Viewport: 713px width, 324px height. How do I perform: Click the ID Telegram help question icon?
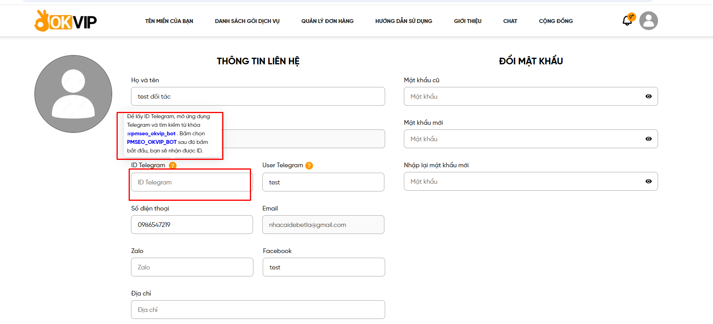[173, 166]
